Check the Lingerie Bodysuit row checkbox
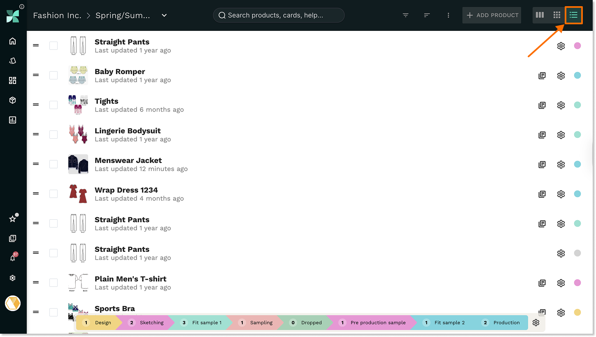The height and width of the screenshot is (337, 596). [54, 135]
